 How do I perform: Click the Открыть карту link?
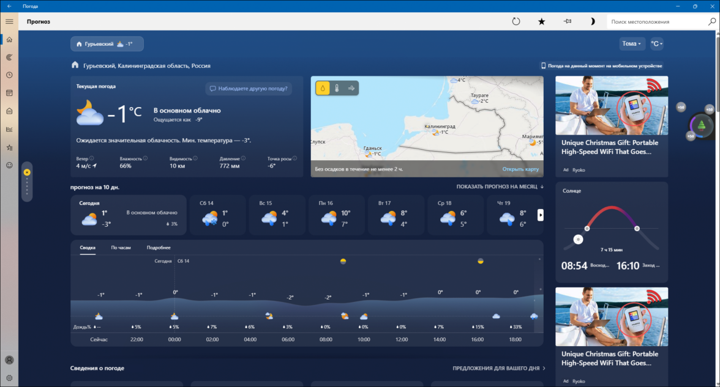click(x=520, y=169)
